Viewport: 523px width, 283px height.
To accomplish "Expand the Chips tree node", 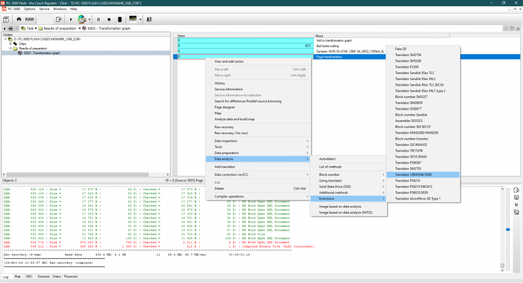I will click(x=10, y=44).
